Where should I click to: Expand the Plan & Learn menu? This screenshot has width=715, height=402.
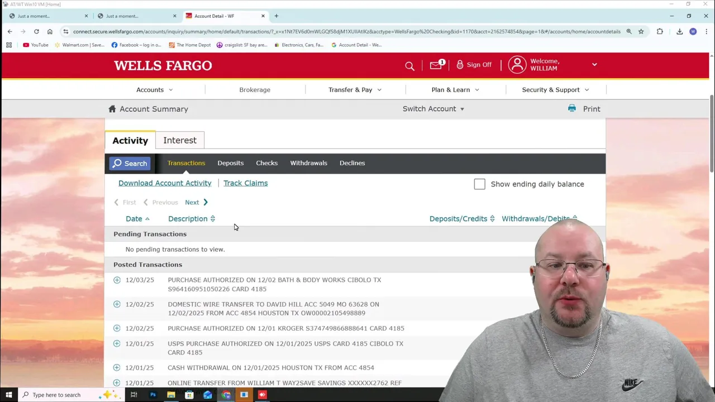pos(455,89)
